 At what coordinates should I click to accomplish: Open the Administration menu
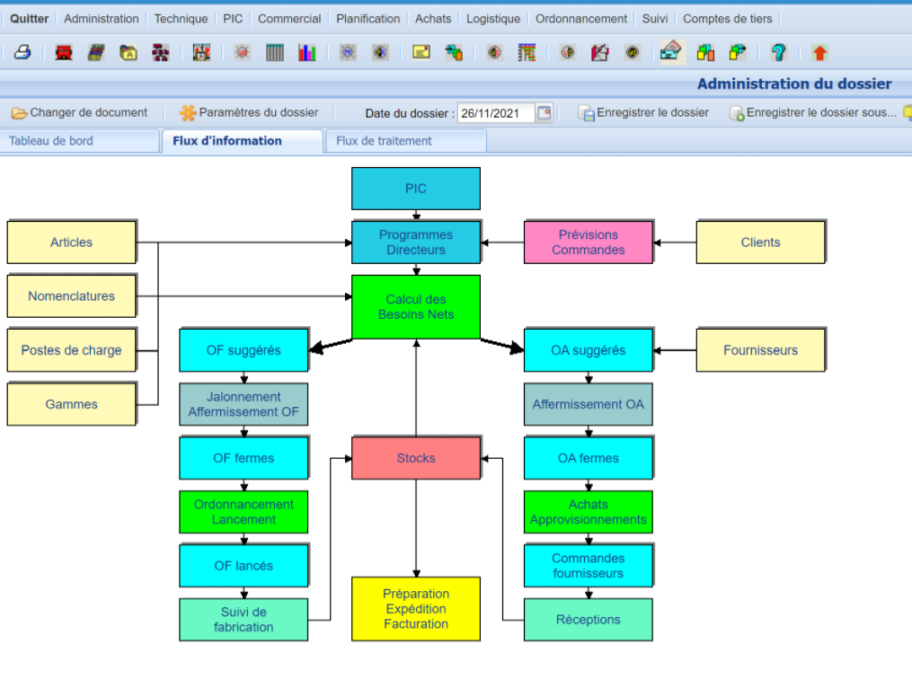pyautogui.click(x=102, y=19)
